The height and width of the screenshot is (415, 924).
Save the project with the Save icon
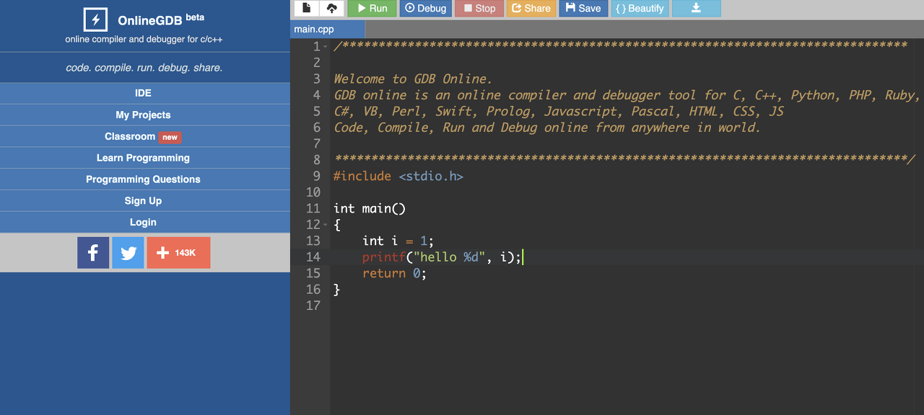click(583, 8)
